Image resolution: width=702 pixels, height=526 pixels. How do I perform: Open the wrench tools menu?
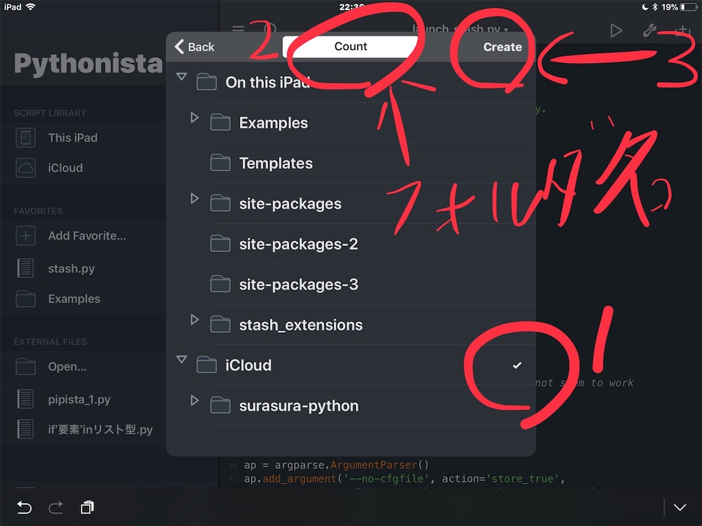650,30
